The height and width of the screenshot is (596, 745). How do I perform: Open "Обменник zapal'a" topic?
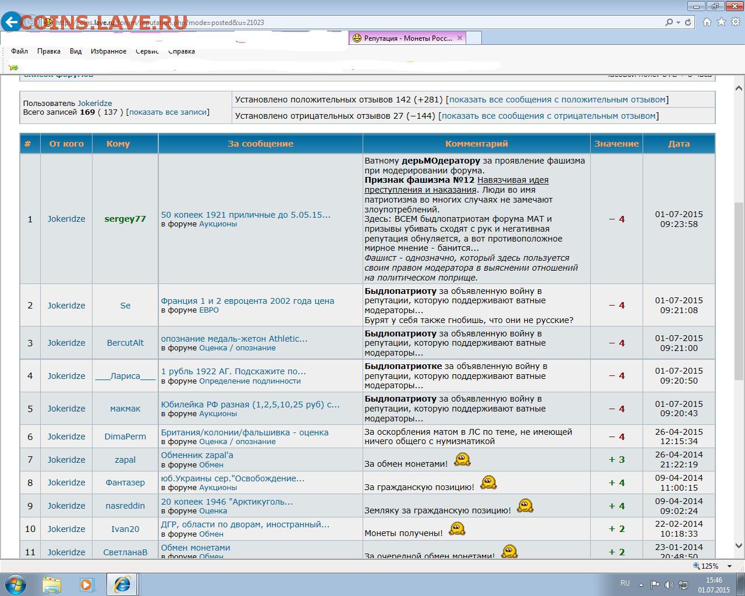(197, 455)
